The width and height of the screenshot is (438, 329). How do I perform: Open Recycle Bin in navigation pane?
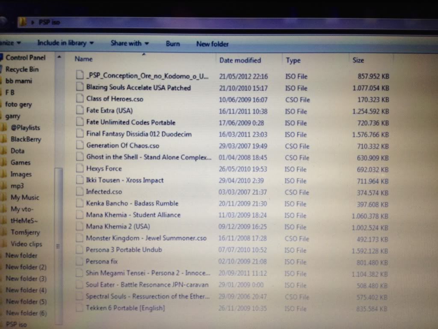(x=22, y=69)
